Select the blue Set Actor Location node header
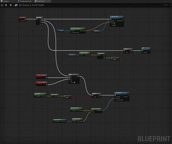Image resolution: width=172 pixels, height=144 pixels. click(117, 17)
